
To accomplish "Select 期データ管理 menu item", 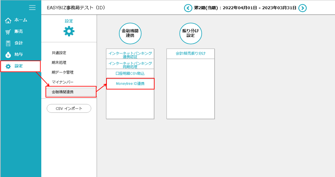I will (x=63, y=72).
